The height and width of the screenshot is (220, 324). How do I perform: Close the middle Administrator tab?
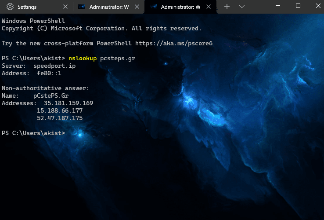tap(137, 7)
